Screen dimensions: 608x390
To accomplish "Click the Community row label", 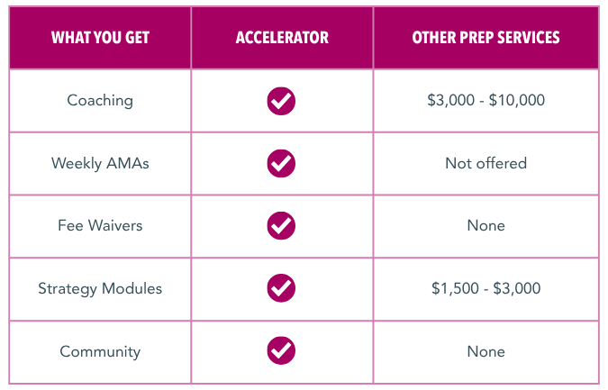I will tap(100, 351).
